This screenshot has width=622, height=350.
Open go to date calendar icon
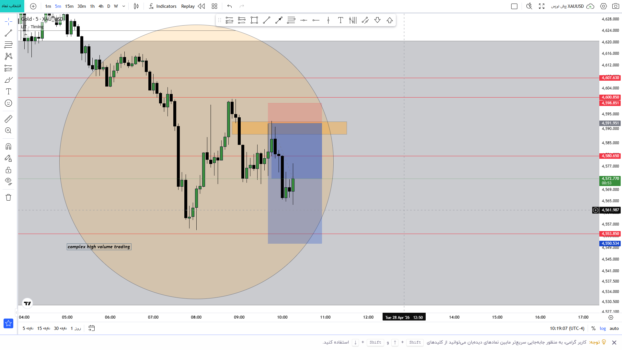[x=92, y=328]
